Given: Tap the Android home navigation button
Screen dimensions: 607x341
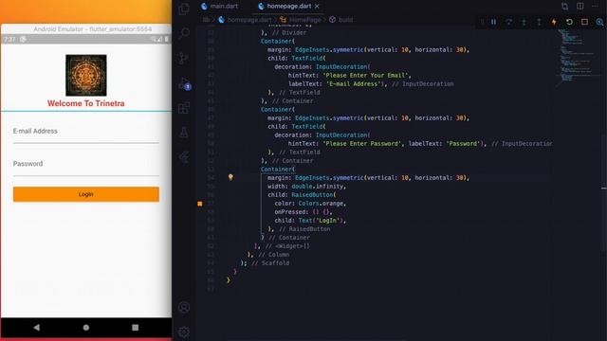Looking at the screenshot, I should tap(86, 328).
